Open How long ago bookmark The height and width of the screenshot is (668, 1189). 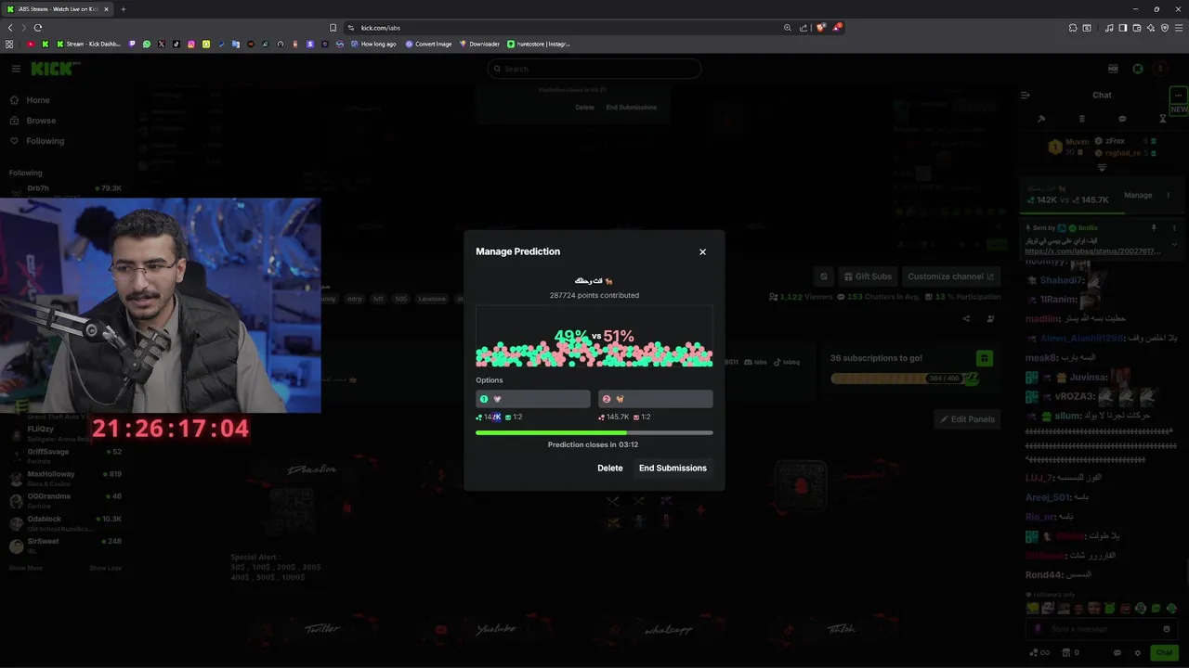click(373, 44)
